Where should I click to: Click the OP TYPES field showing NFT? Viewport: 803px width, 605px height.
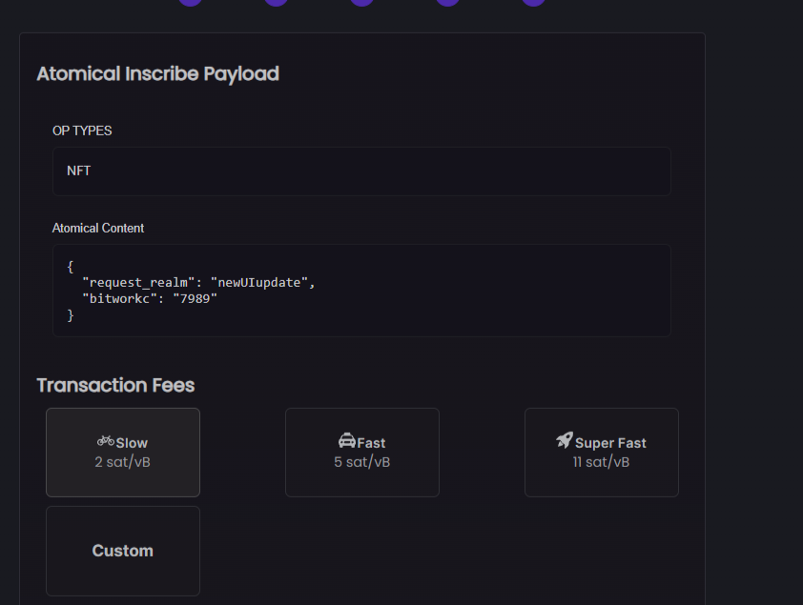click(361, 171)
